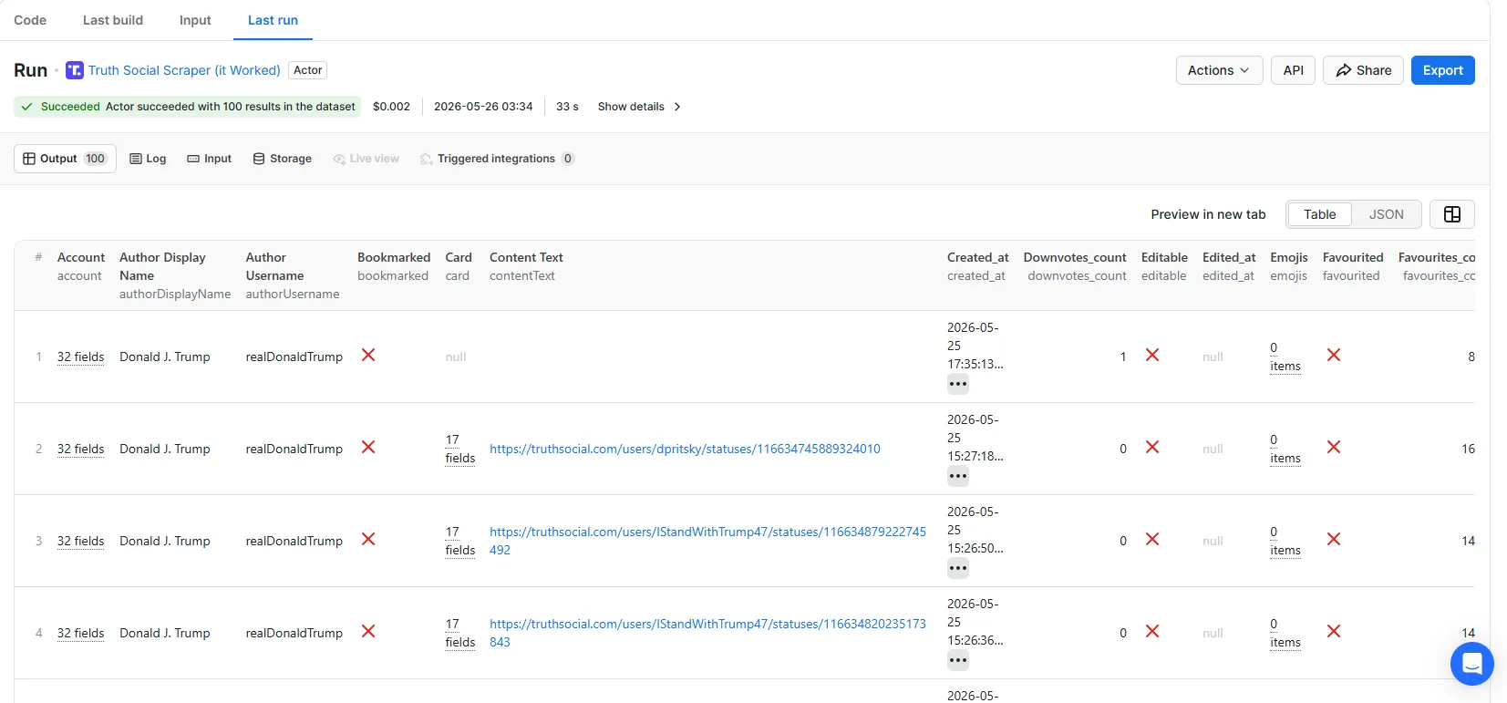Screen dimensions: 1507x703
Task: Open the top Input tab
Action: (195, 20)
